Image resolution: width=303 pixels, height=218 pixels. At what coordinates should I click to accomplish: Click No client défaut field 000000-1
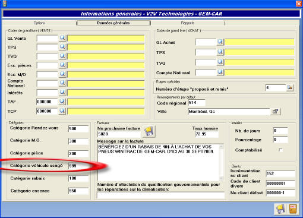(280, 192)
